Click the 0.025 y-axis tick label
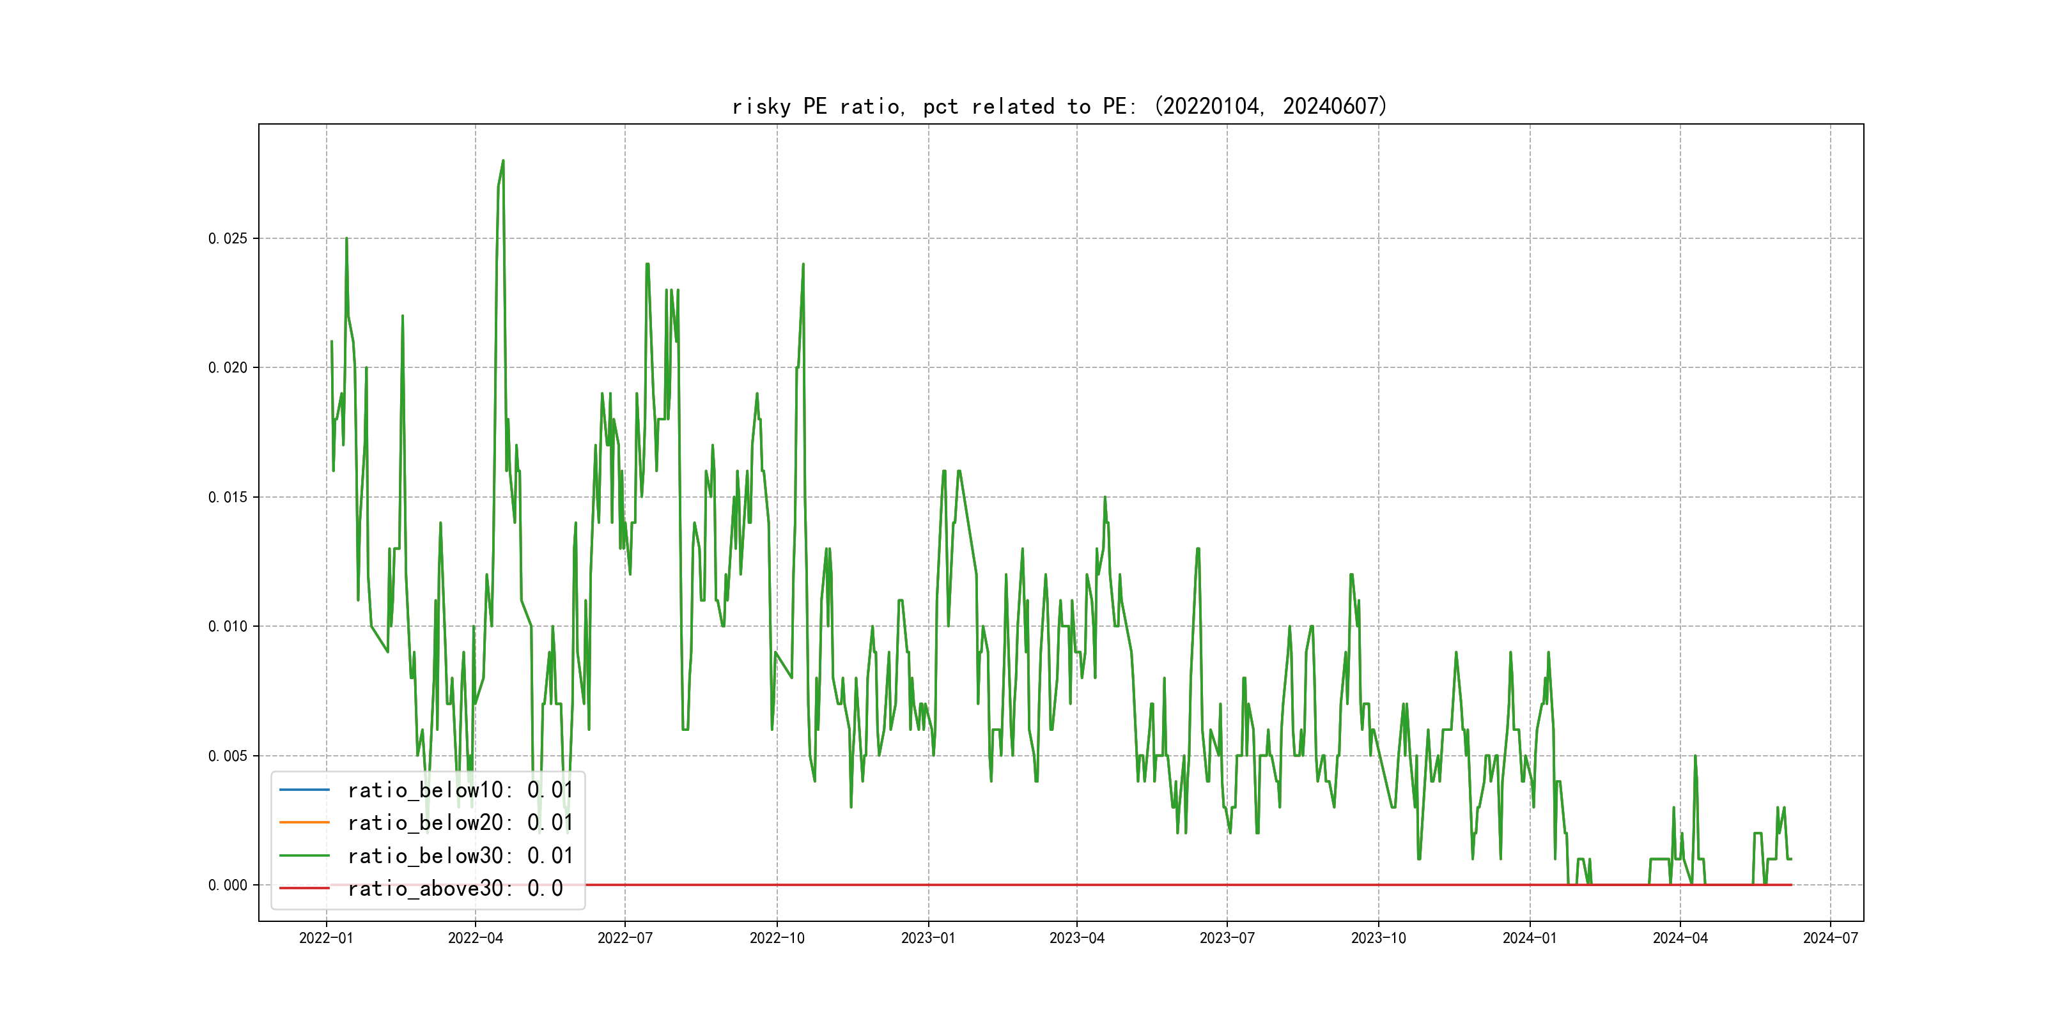 228,239
